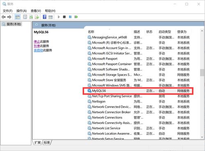This screenshot has height=151, width=205.
Task: Sort by the 名称 column header
Action: click(91, 32)
